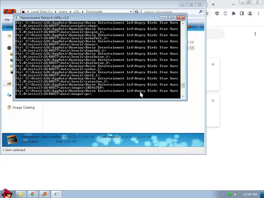264x198 pixels.
Task: Dismiss the lower card with its X
Action: click(213, 101)
